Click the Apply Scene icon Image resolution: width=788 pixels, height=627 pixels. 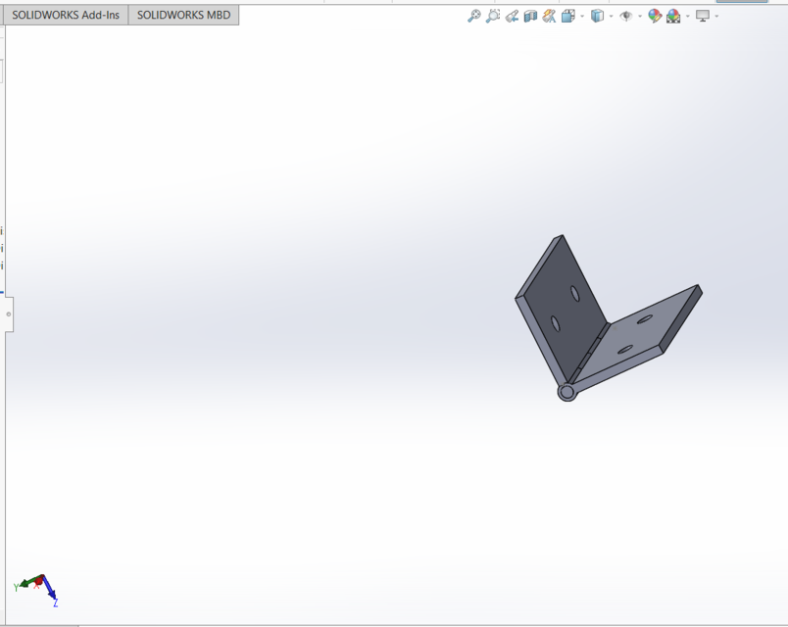coord(672,15)
